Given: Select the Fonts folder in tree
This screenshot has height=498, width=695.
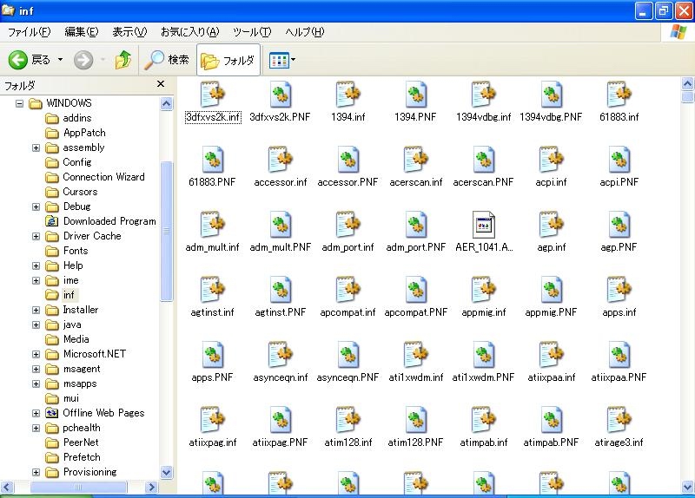Looking at the screenshot, I should pyautogui.click(x=76, y=251).
